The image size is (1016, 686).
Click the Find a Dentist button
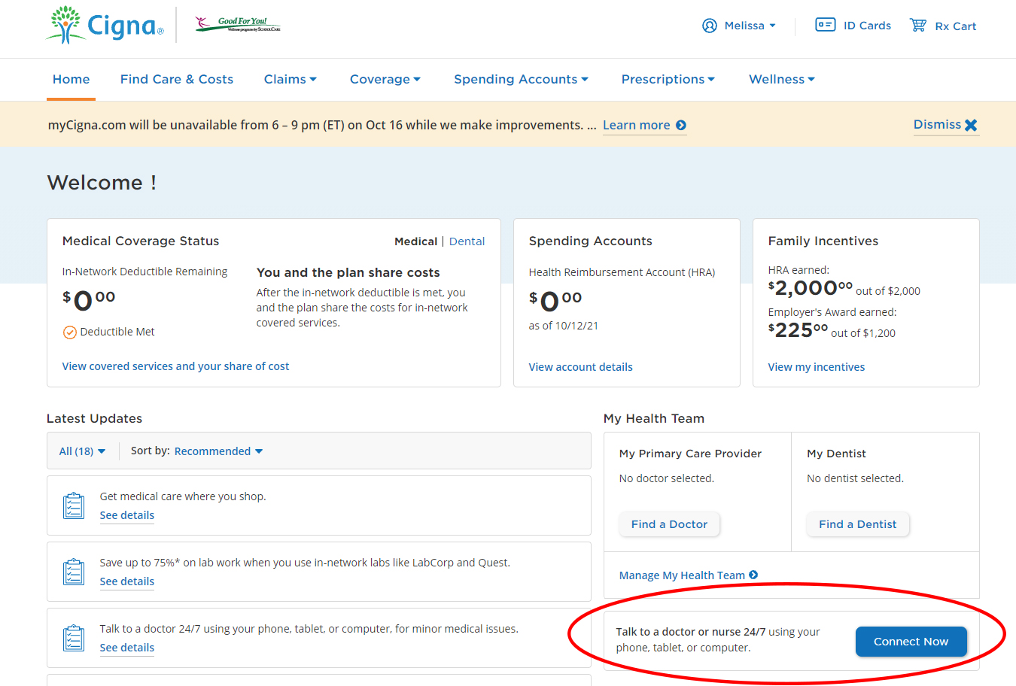pyautogui.click(x=857, y=524)
